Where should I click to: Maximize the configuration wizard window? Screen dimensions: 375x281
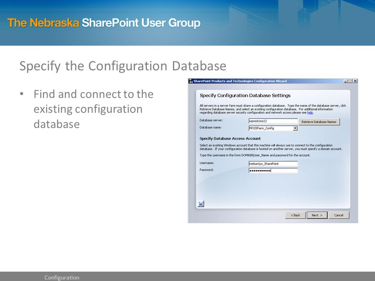point(350,81)
